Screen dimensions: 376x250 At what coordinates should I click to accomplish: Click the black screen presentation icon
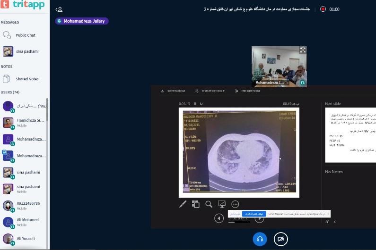point(222,204)
